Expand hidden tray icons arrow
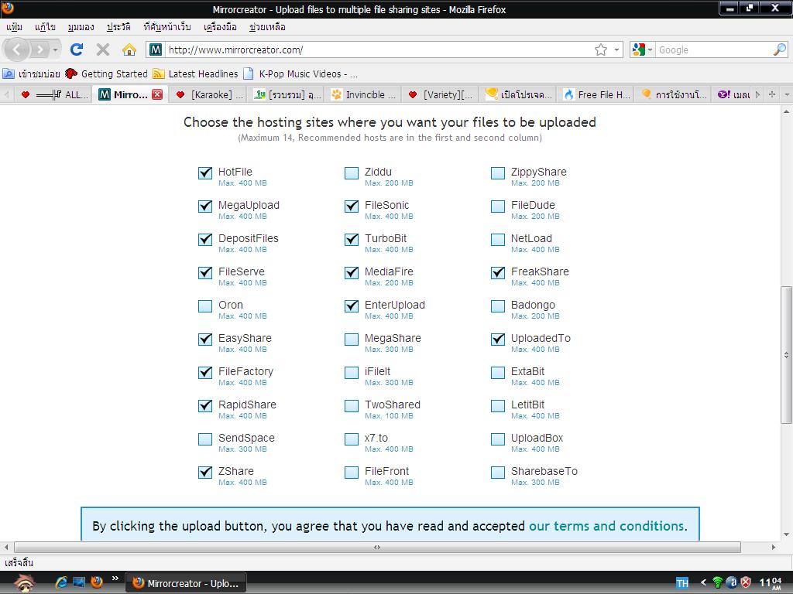The image size is (793, 594). point(703,583)
